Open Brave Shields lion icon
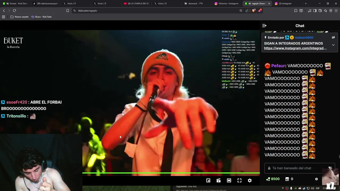 tap(253, 11)
